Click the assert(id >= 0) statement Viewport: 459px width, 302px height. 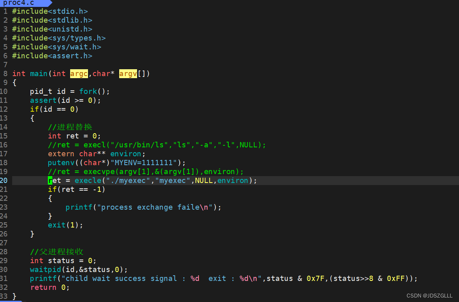[x=66, y=100]
